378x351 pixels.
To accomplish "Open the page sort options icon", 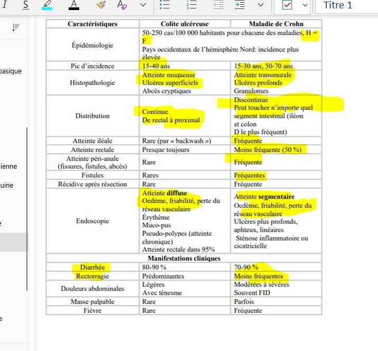I will pyautogui.click(x=16, y=28).
